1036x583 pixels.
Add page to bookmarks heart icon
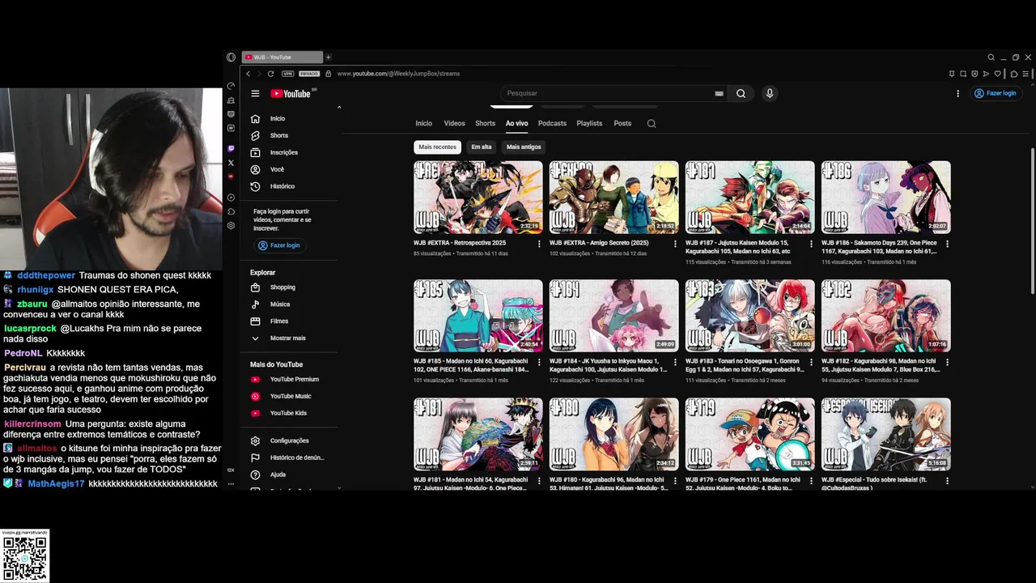[x=998, y=74]
